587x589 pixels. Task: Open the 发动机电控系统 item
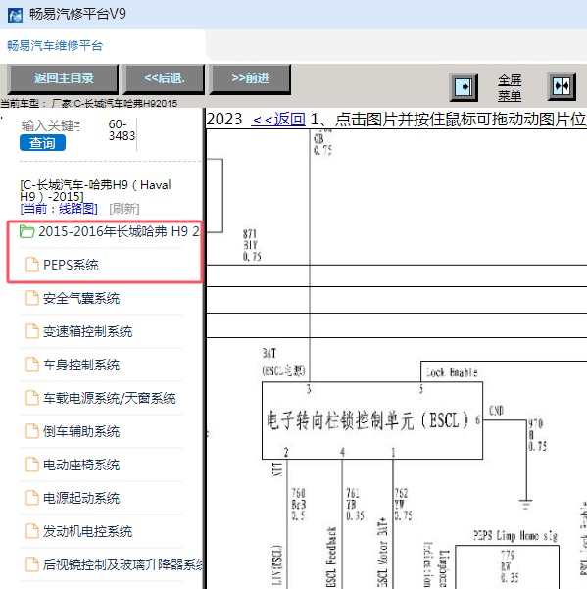click(87, 531)
